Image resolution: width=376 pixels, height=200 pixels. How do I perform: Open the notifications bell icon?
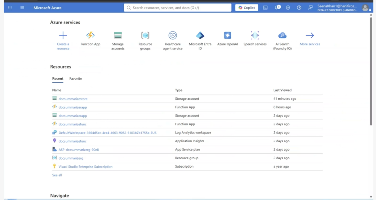pyautogui.click(x=277, y=8)
